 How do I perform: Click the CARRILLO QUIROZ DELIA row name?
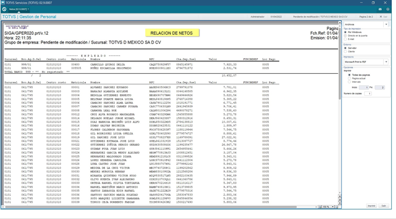[x=108, y=64]
